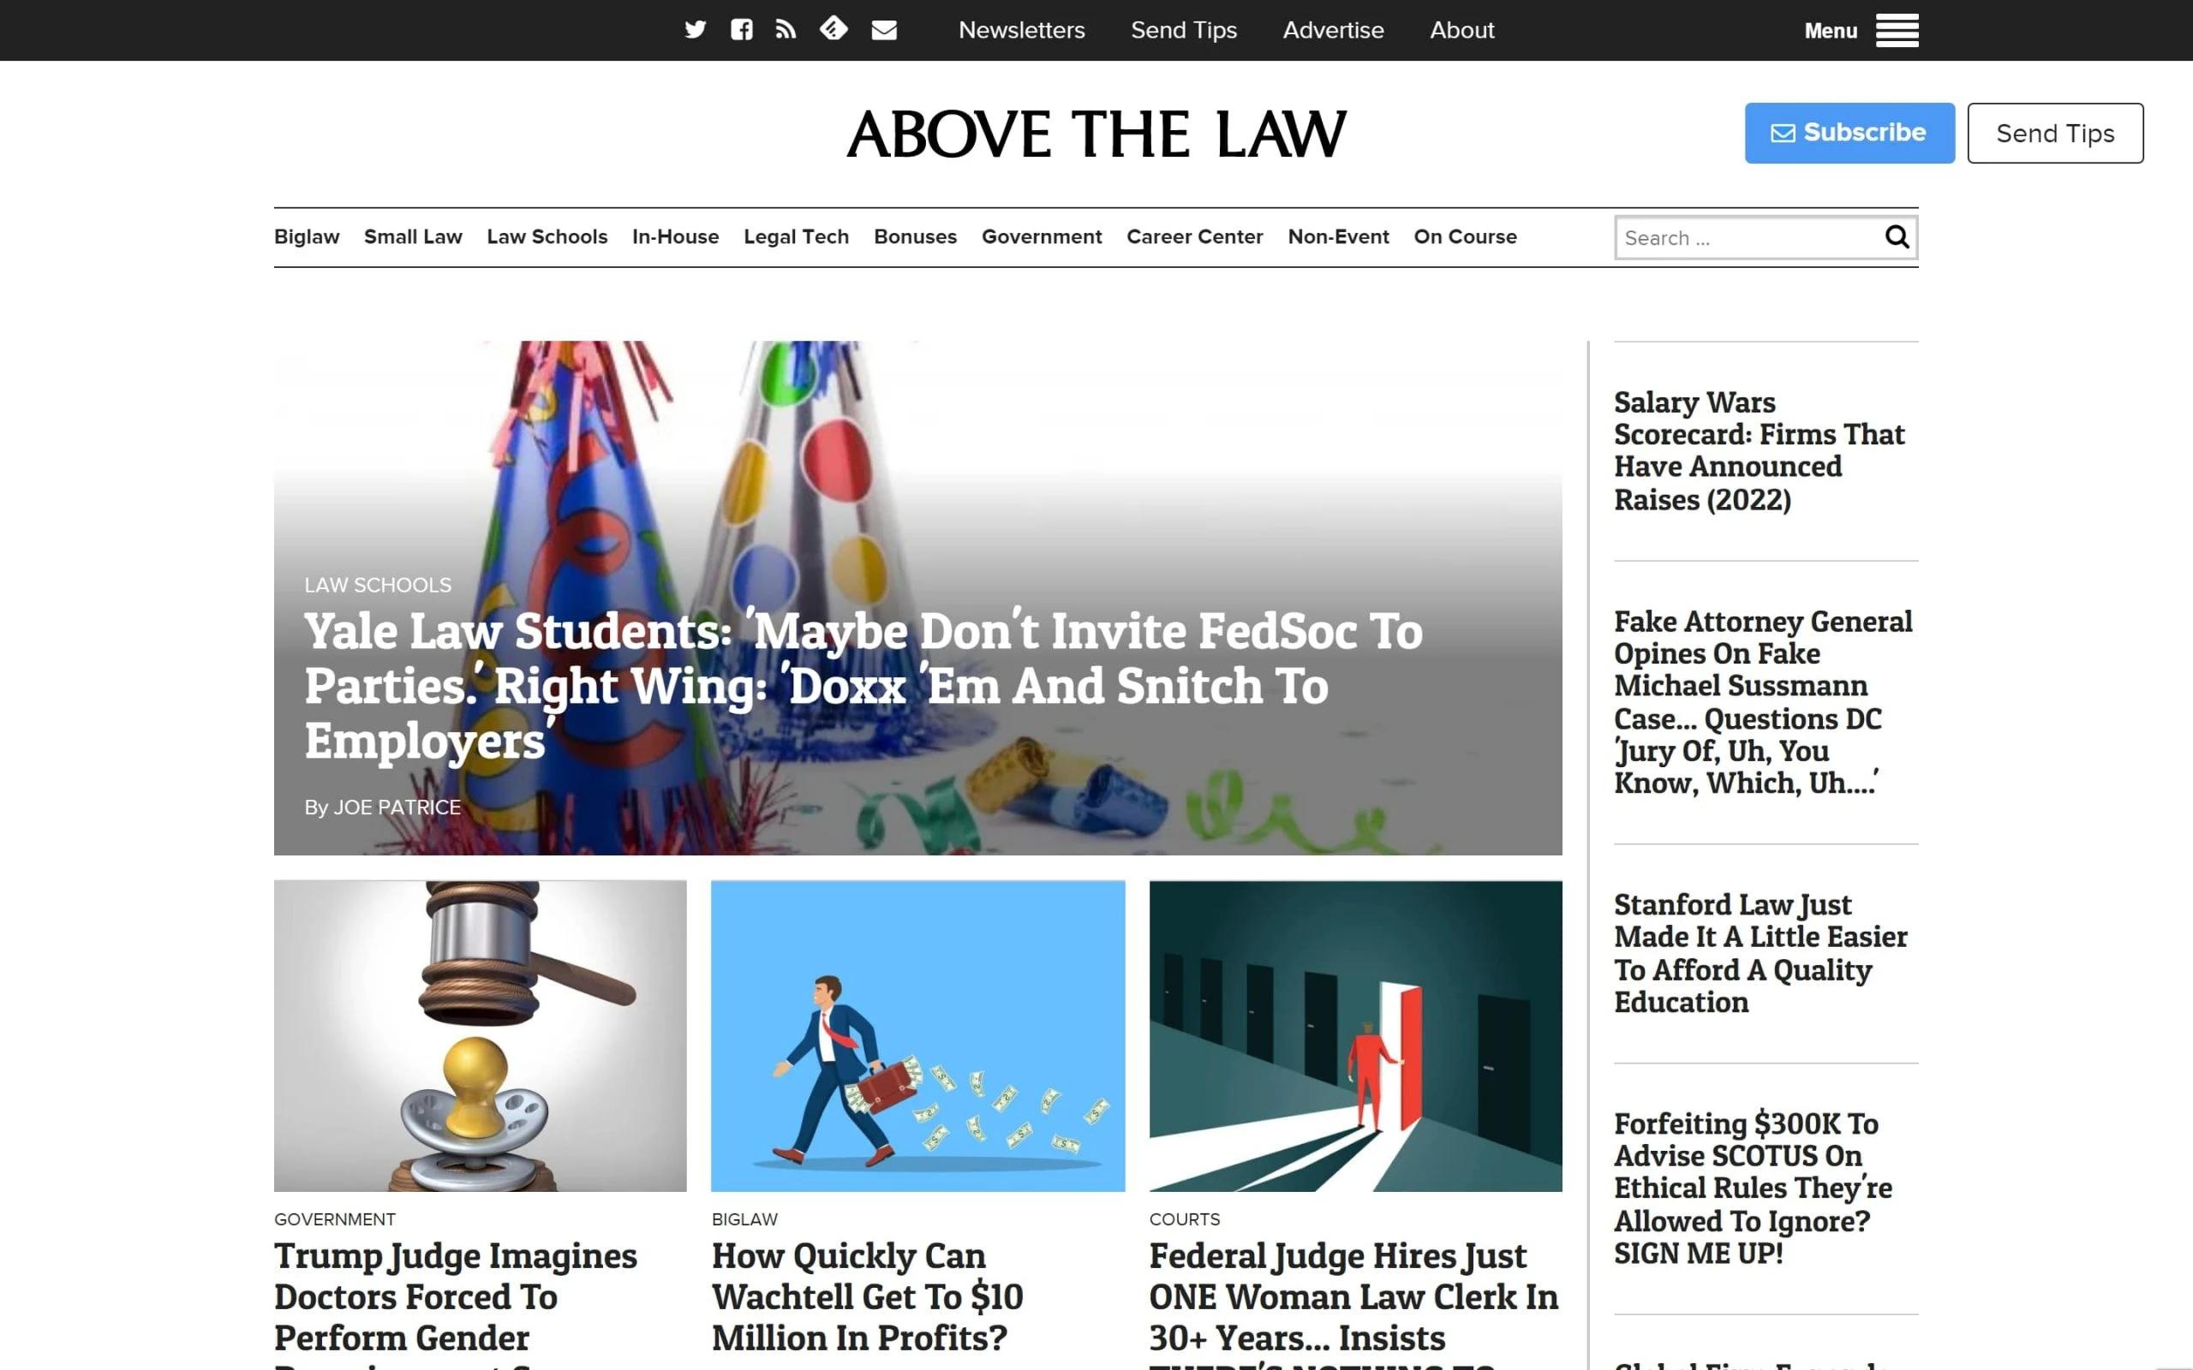
Task: Click the Send Tips button near Subscribe
Action: [2054, 132]
